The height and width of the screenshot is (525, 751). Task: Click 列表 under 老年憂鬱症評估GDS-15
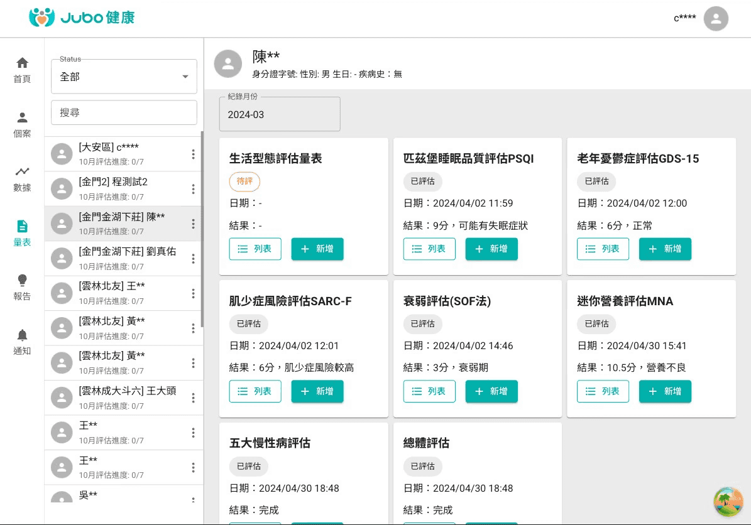point(603,249)
